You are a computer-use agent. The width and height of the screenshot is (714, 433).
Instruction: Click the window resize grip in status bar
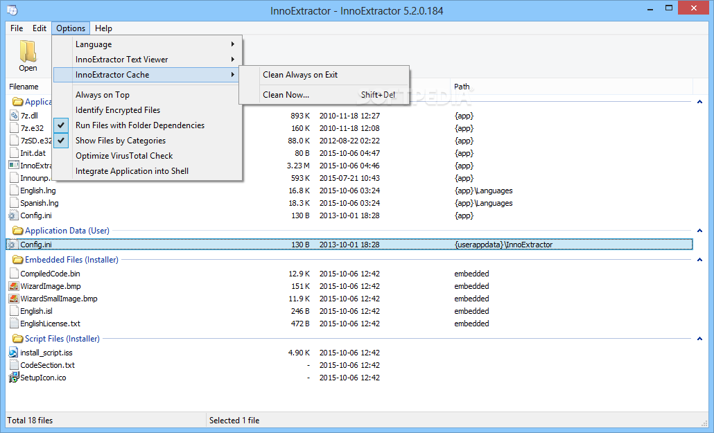coord(704,423)
